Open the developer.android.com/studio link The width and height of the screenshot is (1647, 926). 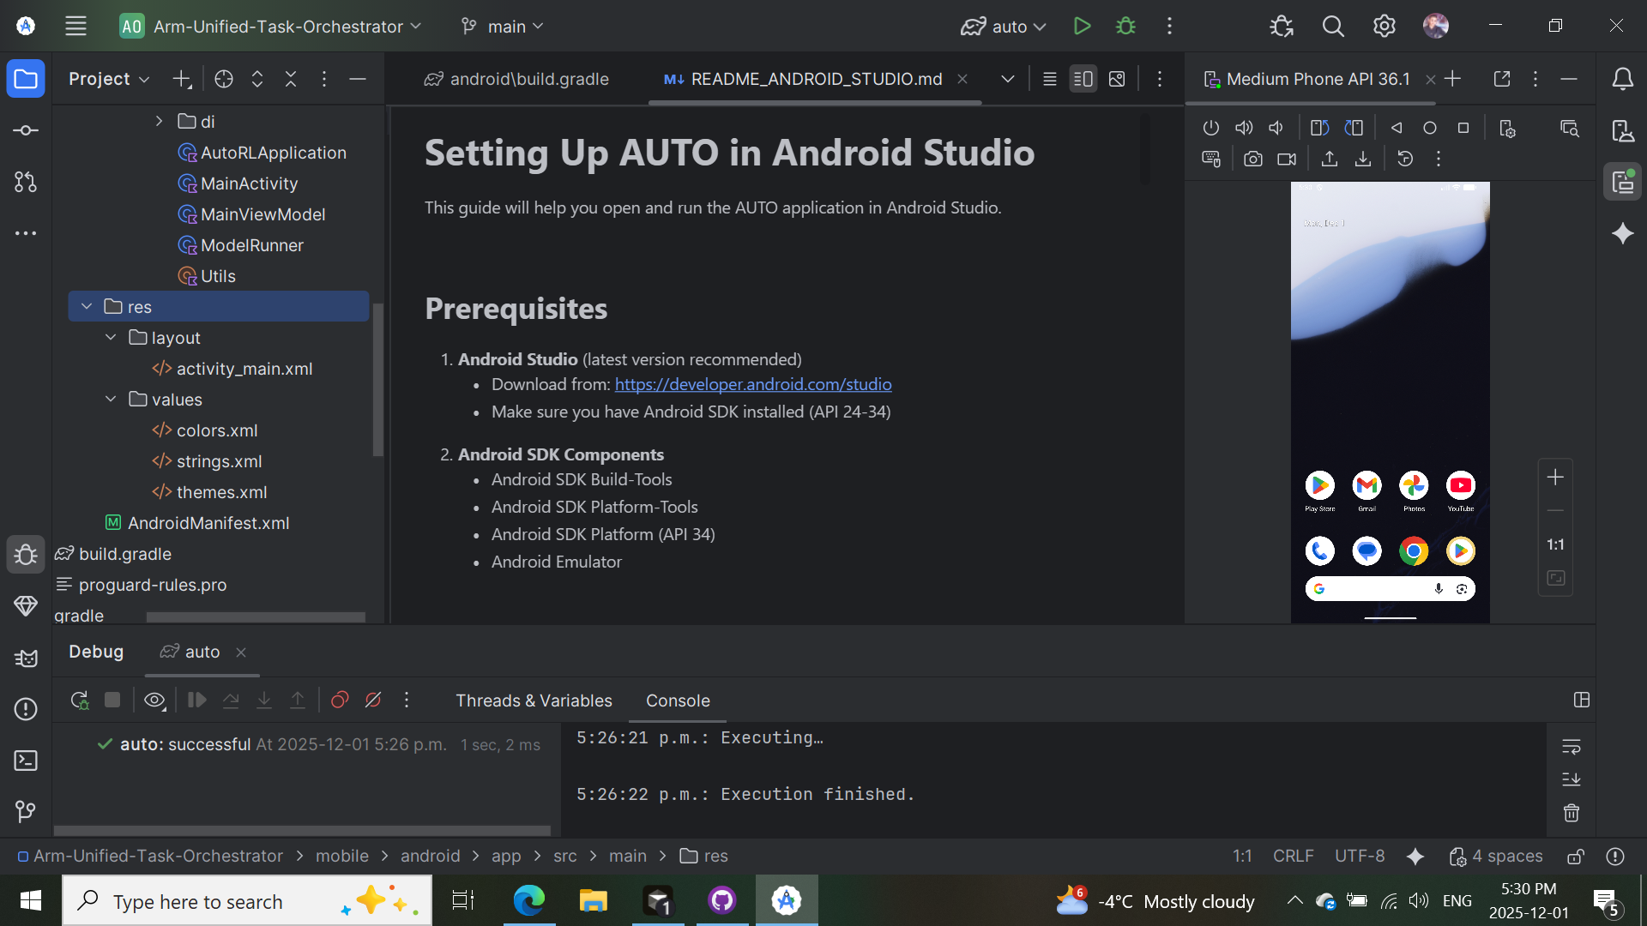752,384
